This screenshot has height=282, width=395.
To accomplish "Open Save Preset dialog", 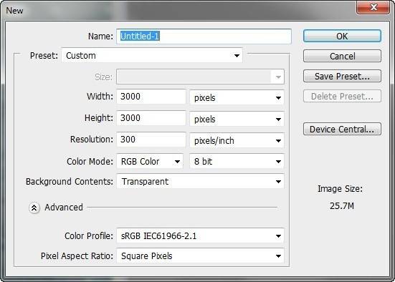I will [x=342, y=76].
